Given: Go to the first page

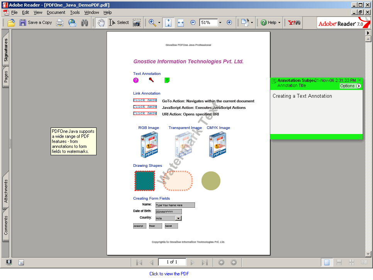Looking at the screenshot, I should pyautogui.click(x=139, y=262).
